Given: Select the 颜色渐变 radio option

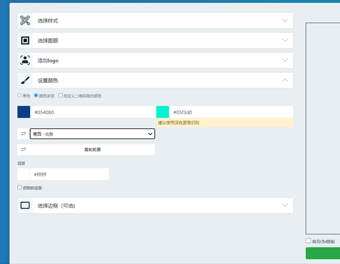Looking at the screenshot, I should click(x=36, y=96).
